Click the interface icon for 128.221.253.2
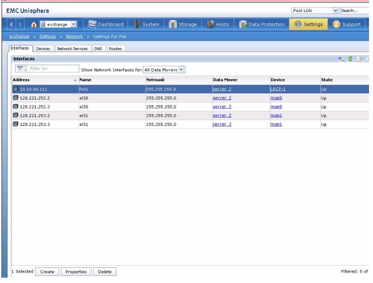 pos(16,115)
